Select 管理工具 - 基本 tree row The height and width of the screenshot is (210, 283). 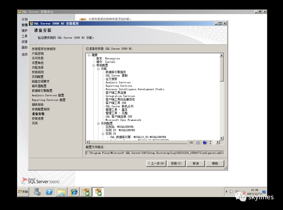tap(116, 110)
